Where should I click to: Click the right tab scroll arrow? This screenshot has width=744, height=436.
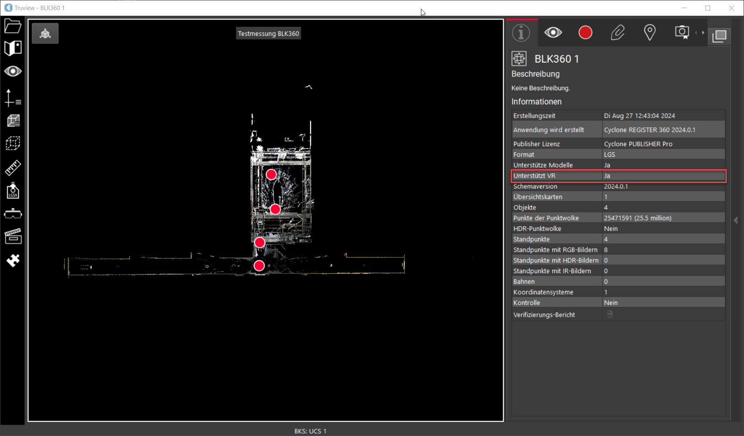pyautogui.click(x=703, y=33)
